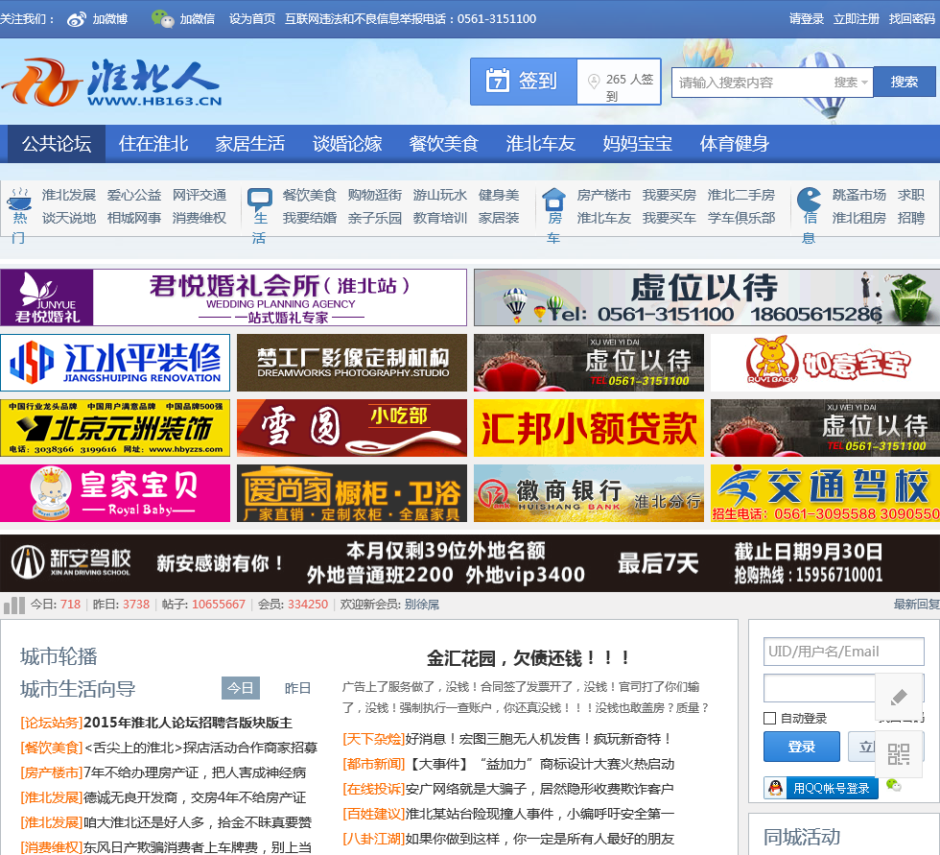This screenshot has width=940, height=855.
Task: Open the 游山玩水 sub-forum link
Action: (439, 196)
